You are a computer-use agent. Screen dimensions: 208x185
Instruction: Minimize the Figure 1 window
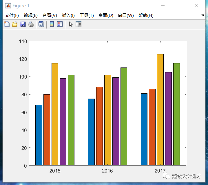[x=163, y=6]
